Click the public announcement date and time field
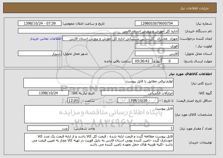 pyautogui.click(x=40, y=23)
